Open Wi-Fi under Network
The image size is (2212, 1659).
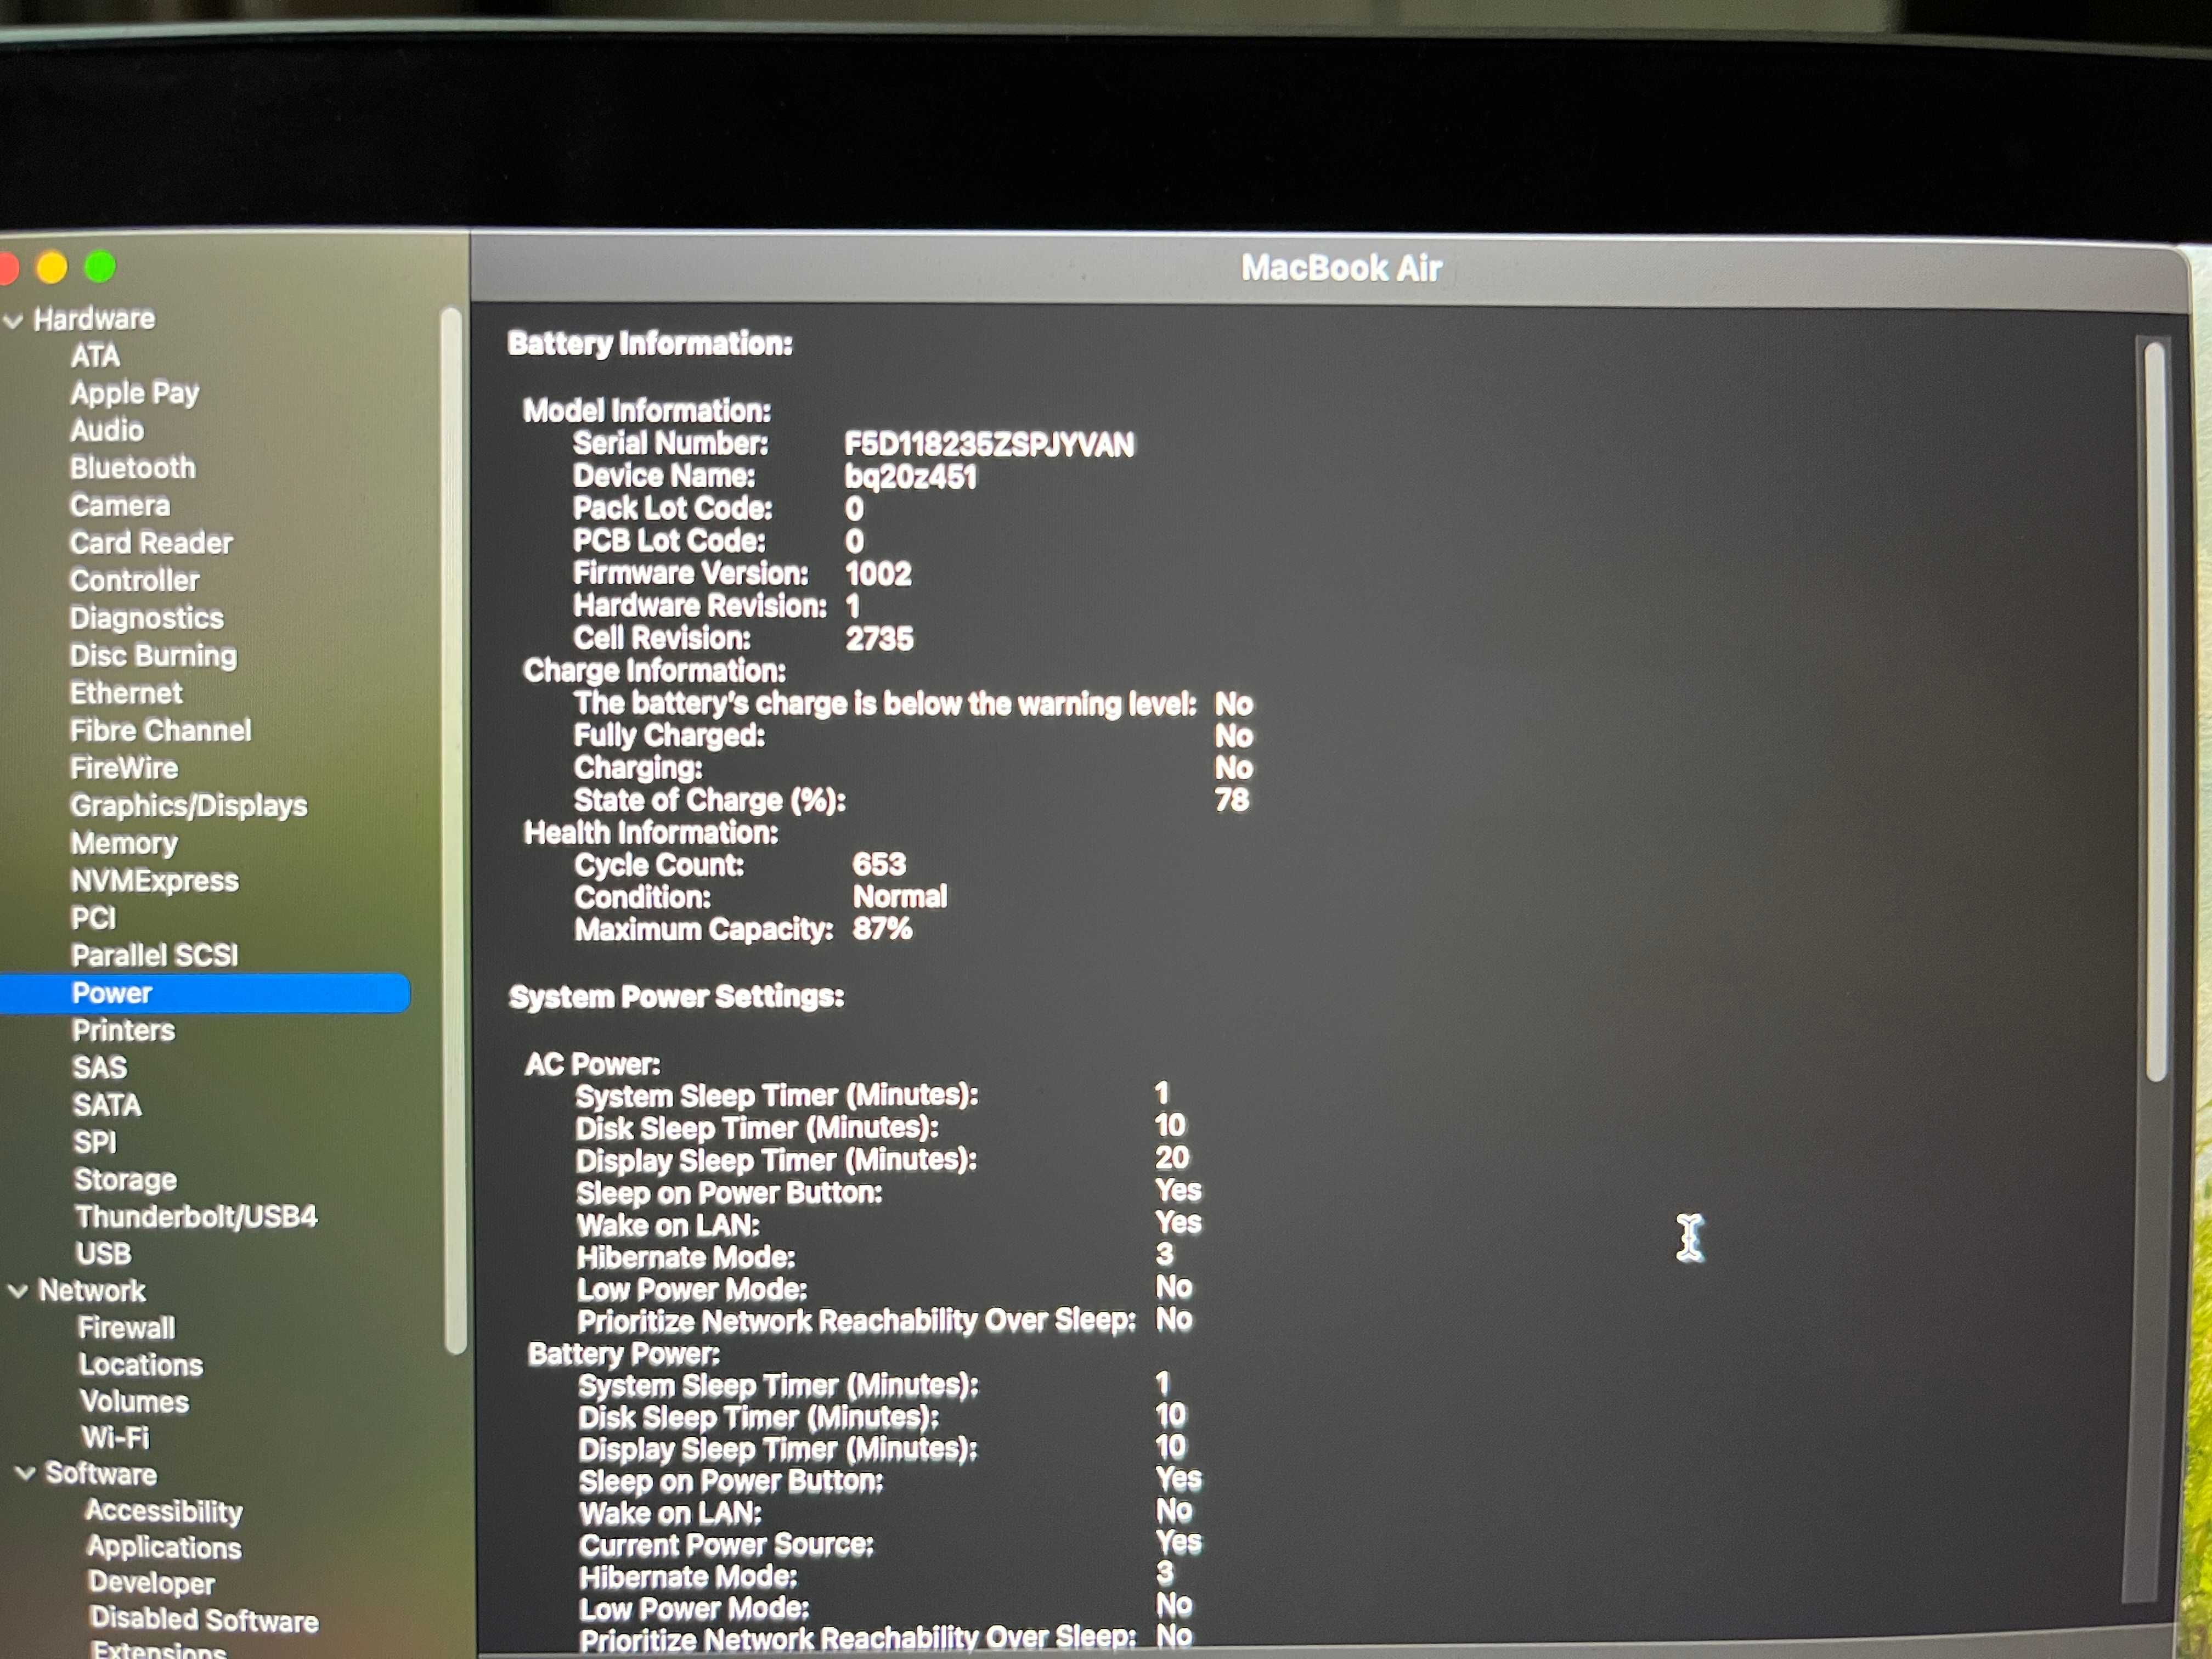pyautogui.click(x=116, y=1438)
